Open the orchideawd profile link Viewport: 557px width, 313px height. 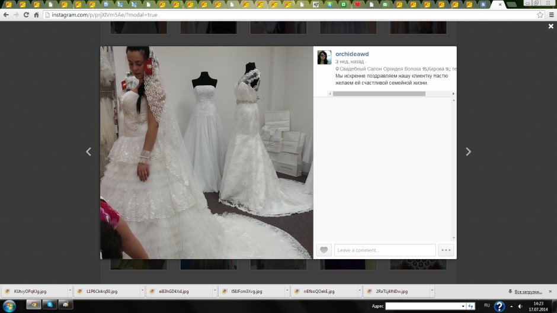pyautogui.click(x=352, y=54)
